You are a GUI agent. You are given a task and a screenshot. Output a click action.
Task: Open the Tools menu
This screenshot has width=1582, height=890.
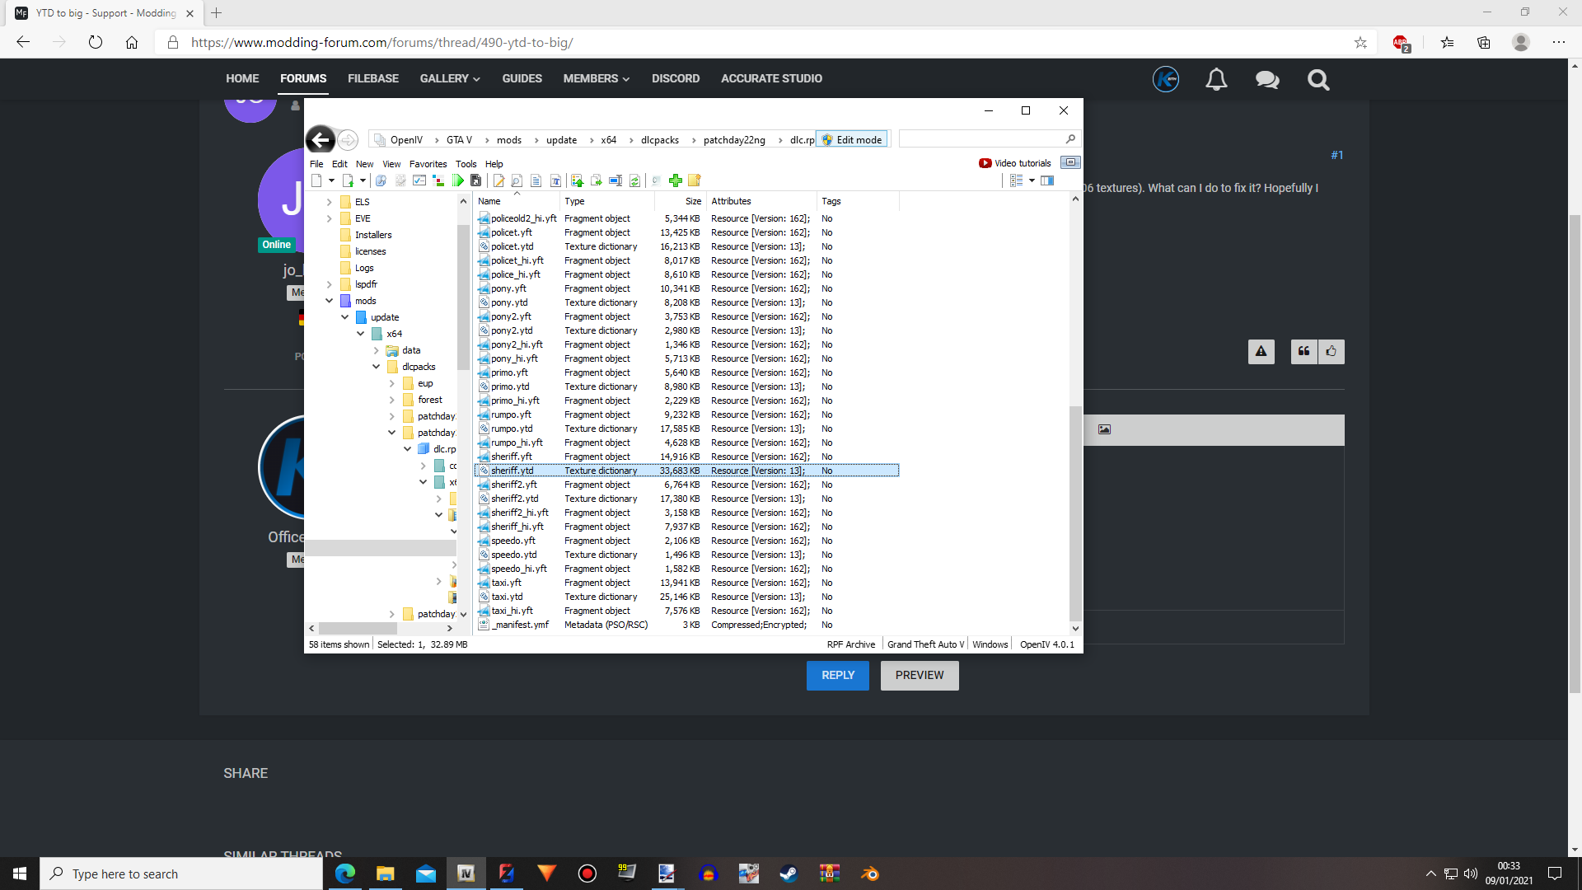pos(466,164)
